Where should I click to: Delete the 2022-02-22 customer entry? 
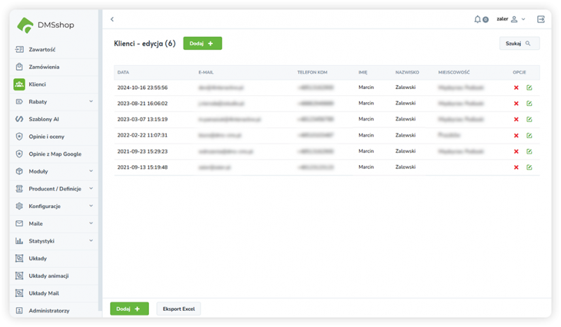pos(516,135)
